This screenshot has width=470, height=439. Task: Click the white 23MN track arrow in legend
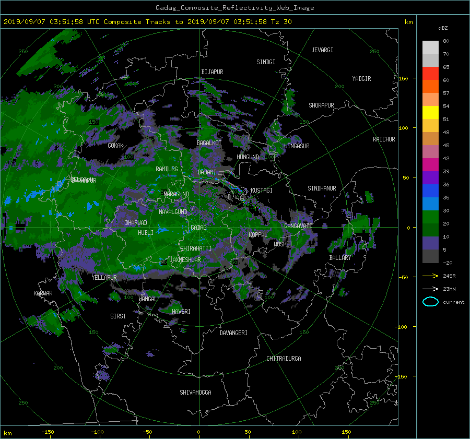tap(430, 289)
